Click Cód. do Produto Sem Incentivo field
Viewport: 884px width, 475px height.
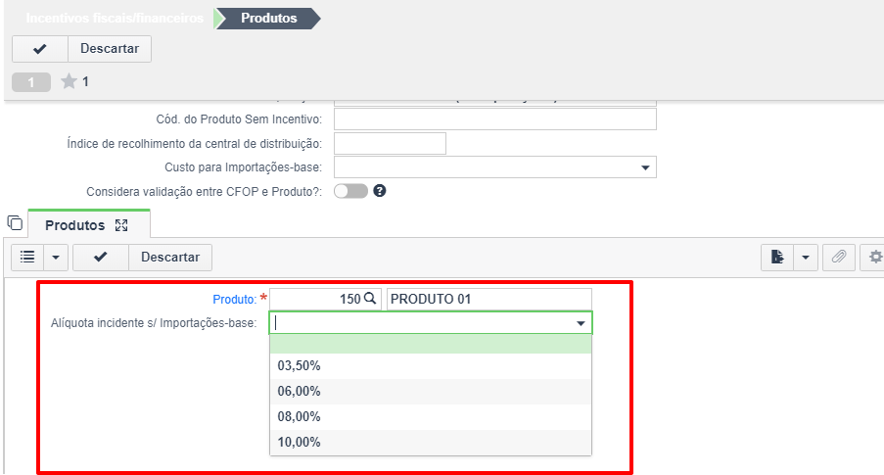point(495,119)
